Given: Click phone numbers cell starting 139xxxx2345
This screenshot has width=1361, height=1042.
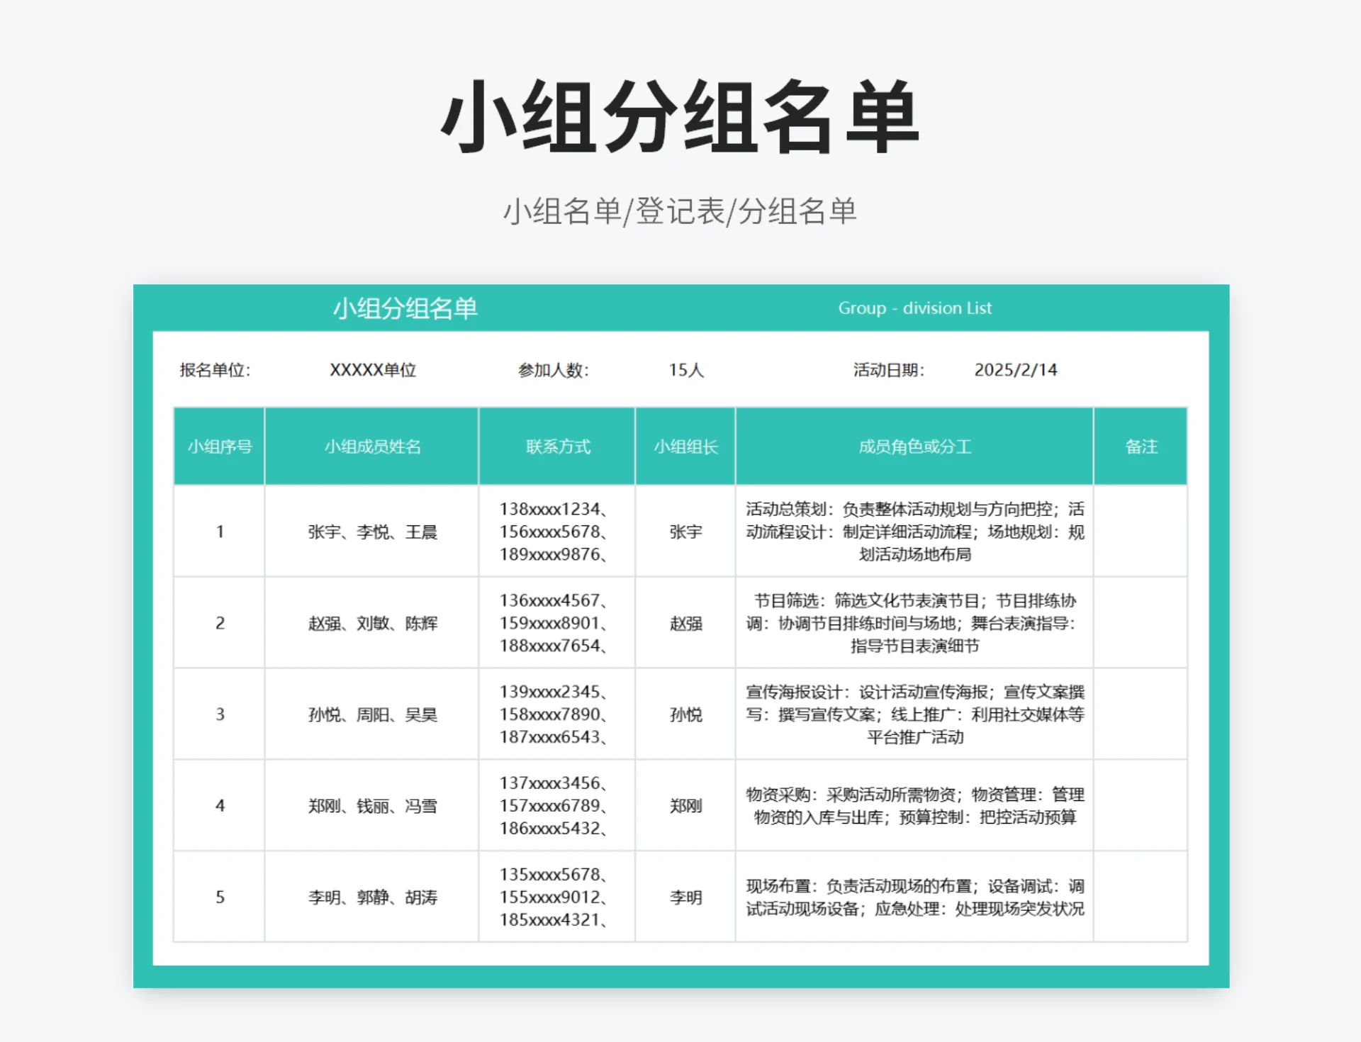Looking at the screenshot, I should click(556, 715).
